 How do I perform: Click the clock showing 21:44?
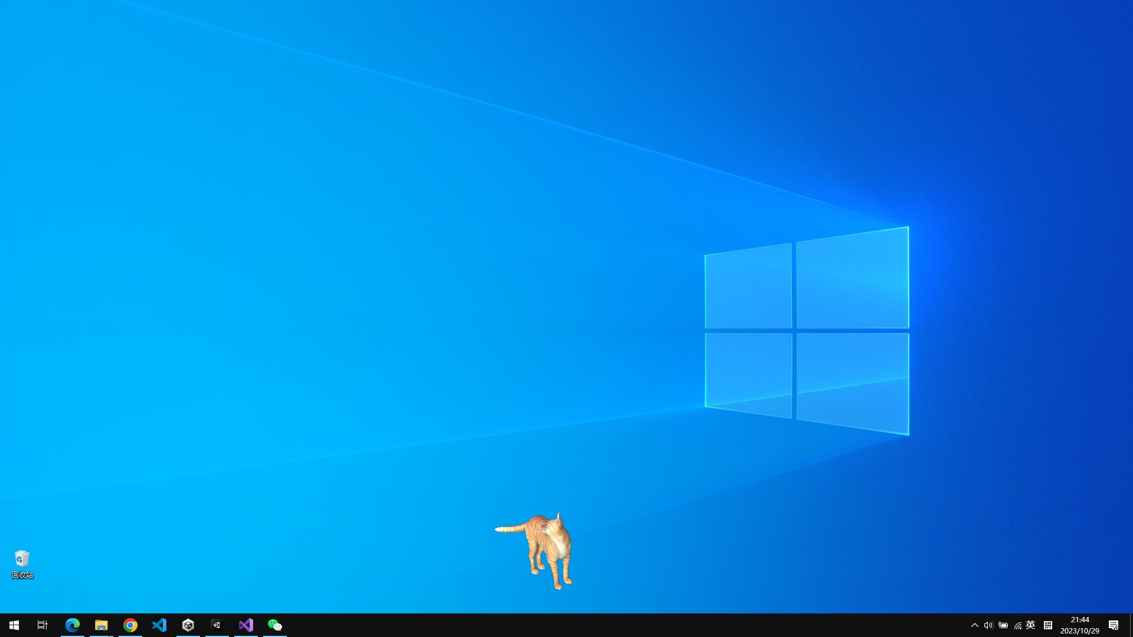click(1080, 620)
